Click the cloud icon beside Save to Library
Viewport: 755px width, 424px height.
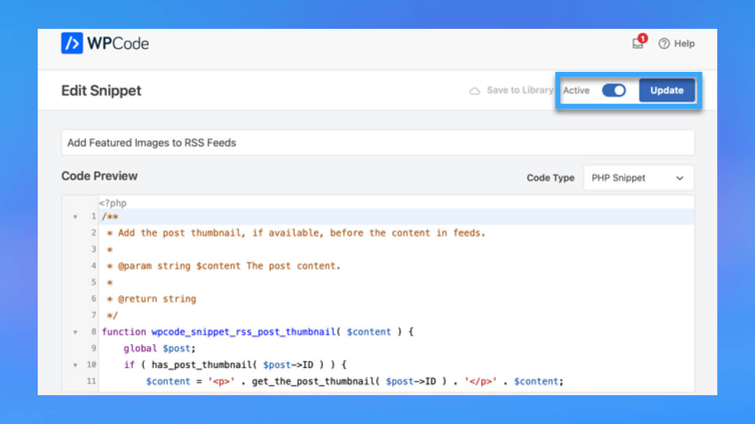[x=474, y=91]
